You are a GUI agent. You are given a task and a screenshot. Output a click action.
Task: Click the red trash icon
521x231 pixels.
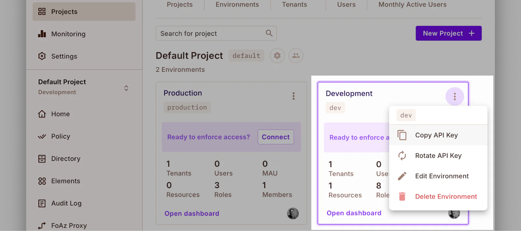click(x=402, y=197)
